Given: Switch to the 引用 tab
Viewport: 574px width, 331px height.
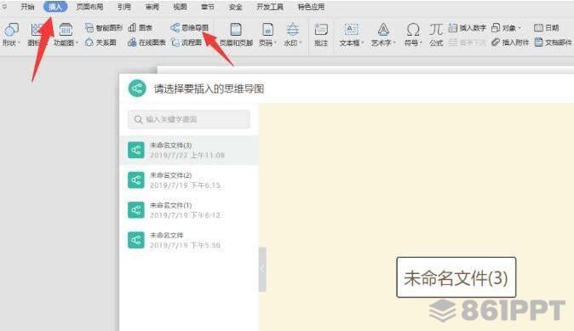Looking at the screenshot, I should point(124,7).
